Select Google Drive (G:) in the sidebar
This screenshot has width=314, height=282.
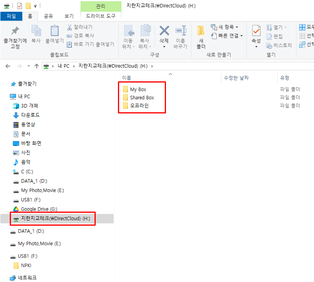(39, 209)
